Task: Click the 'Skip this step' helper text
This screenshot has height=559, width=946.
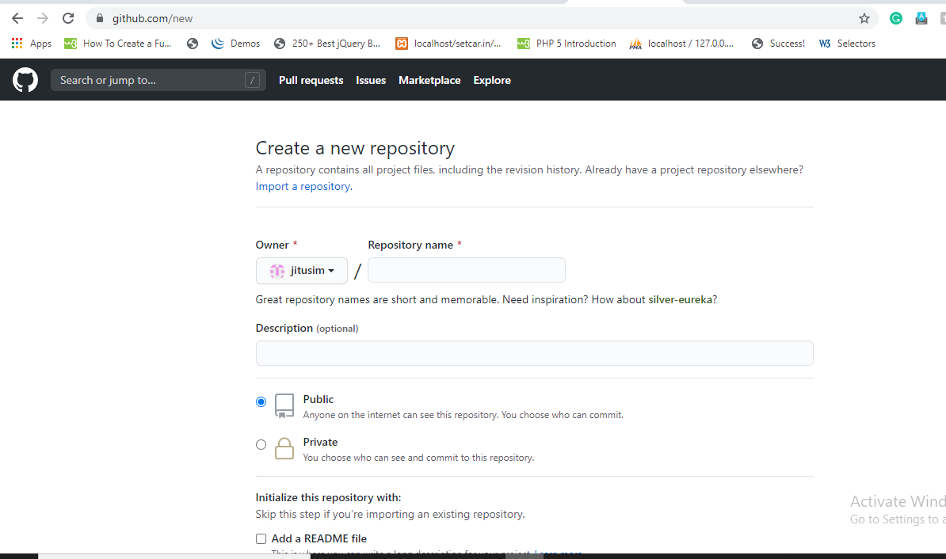Action: 391,515
